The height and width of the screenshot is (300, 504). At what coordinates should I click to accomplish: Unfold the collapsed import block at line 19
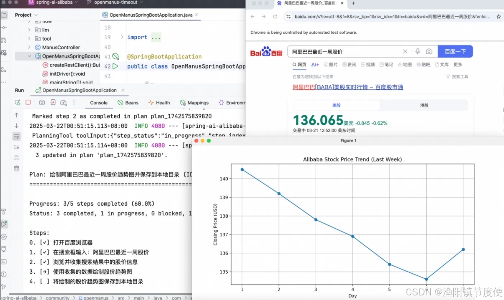pos(122,37)
